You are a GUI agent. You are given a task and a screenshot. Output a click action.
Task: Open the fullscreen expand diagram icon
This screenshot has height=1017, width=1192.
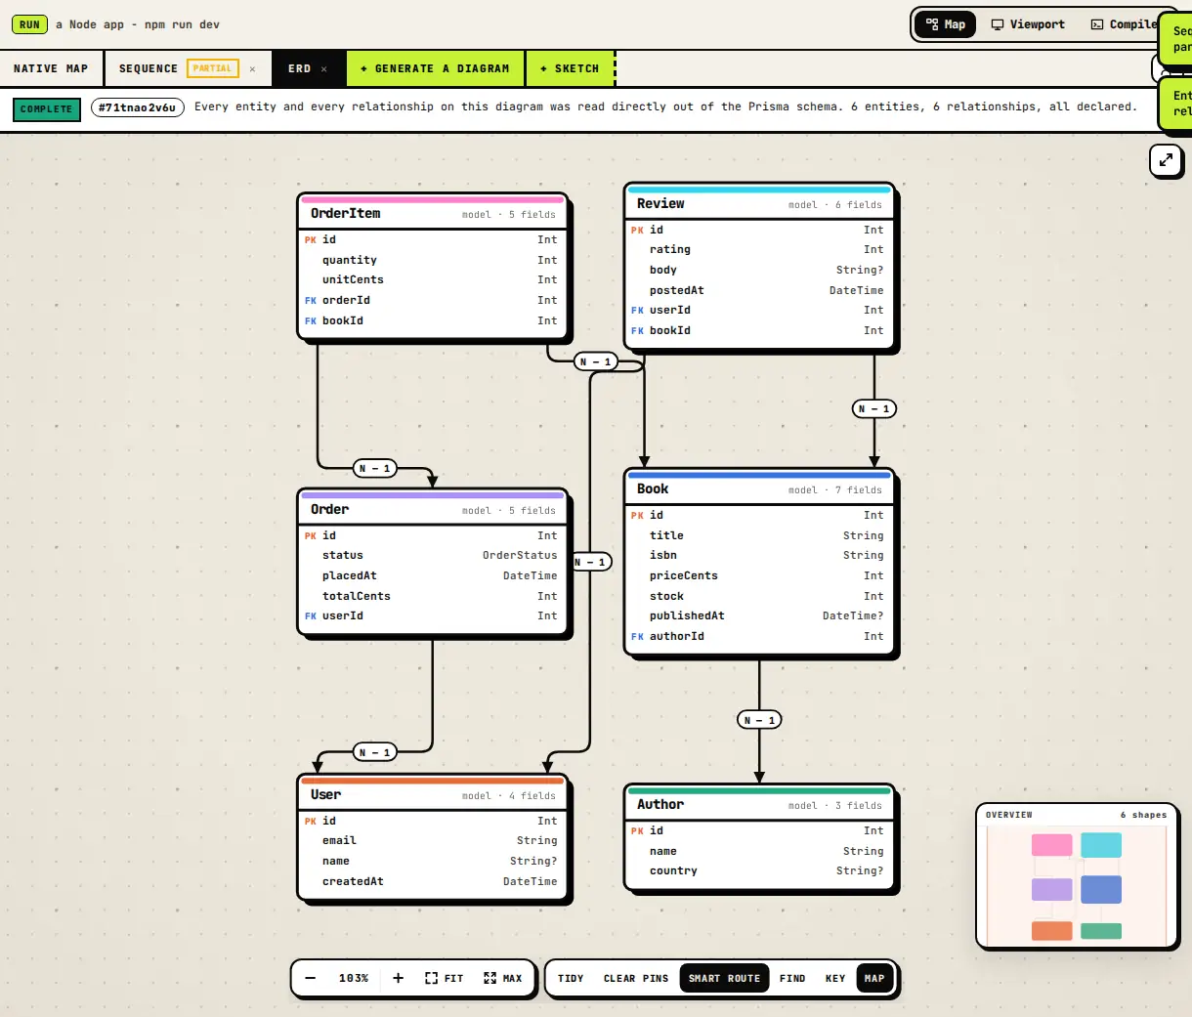tap(1166, 159)
